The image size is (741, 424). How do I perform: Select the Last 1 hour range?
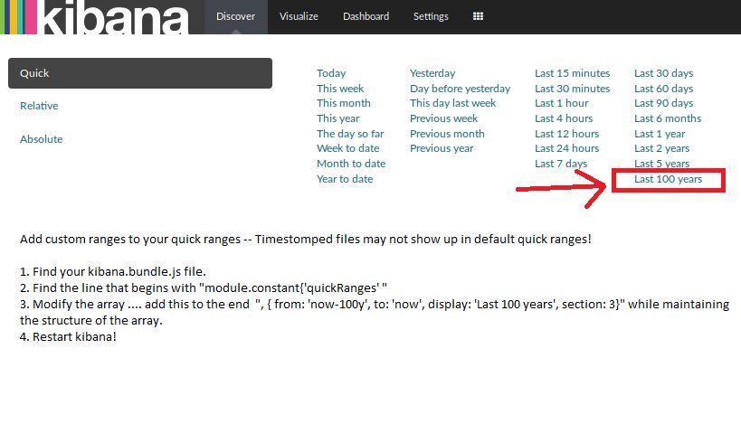[562, 103]
